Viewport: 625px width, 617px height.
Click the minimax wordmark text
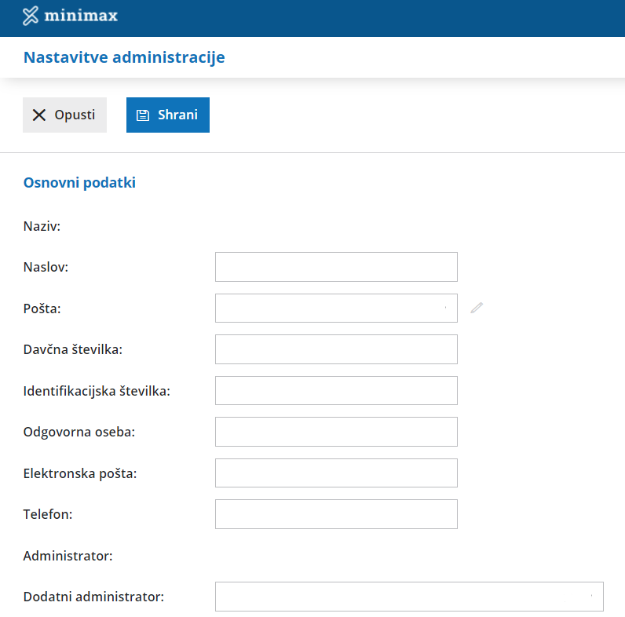[81, 15]
